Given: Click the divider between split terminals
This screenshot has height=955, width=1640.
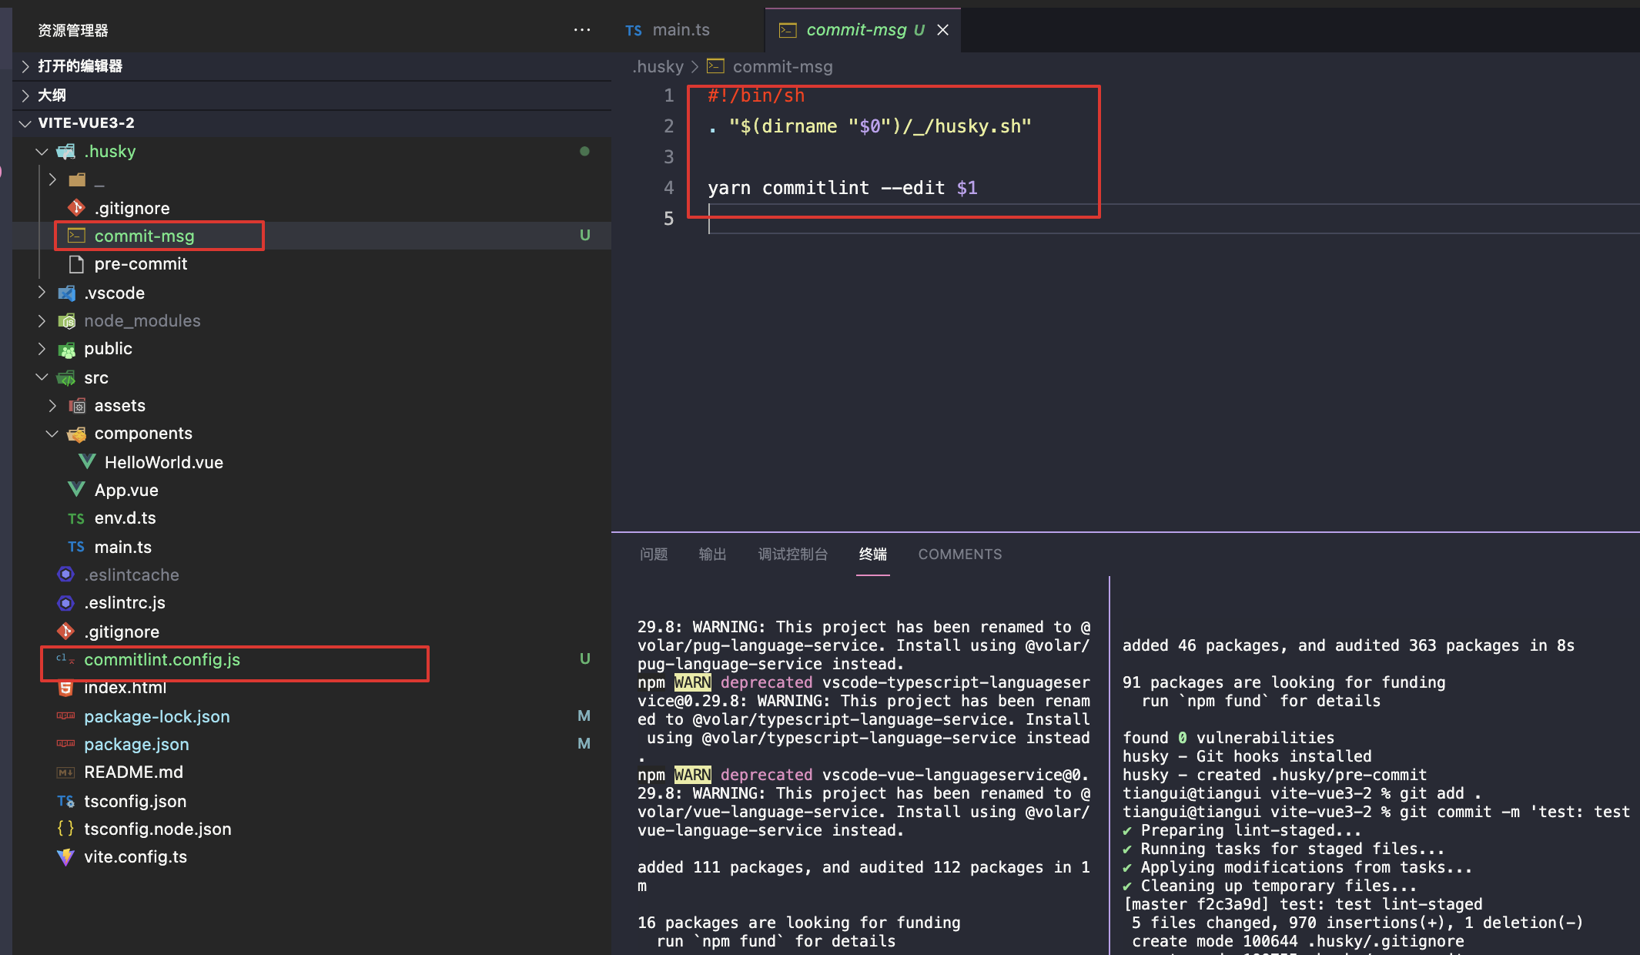Looking at the screenshot, I should (x=1109, y=762).
